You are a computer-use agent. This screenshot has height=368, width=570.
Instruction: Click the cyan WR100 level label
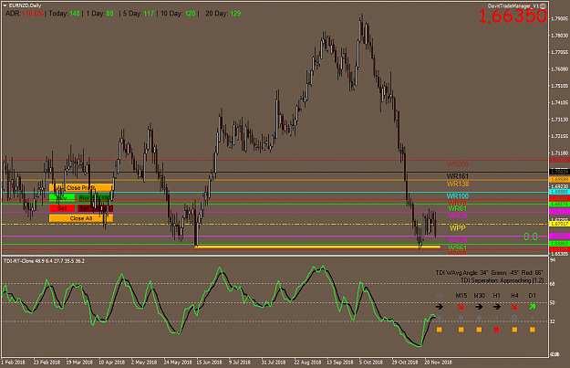[x=457, y=196]
